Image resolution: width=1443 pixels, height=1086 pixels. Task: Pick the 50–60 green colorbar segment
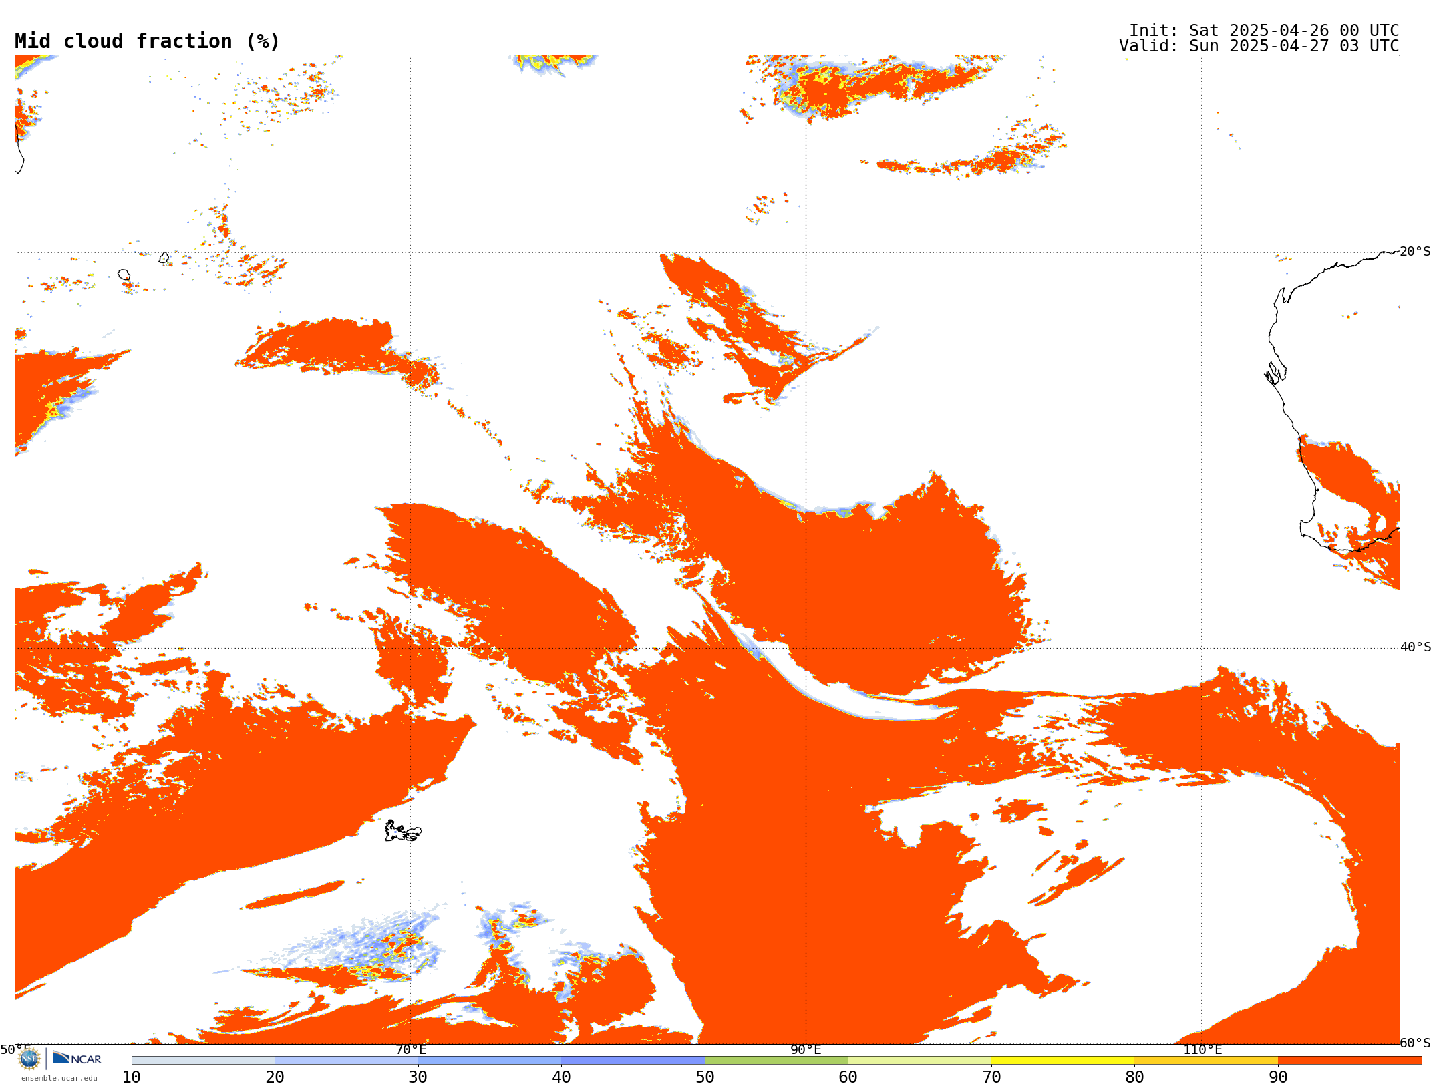[x=776, y=1061]
